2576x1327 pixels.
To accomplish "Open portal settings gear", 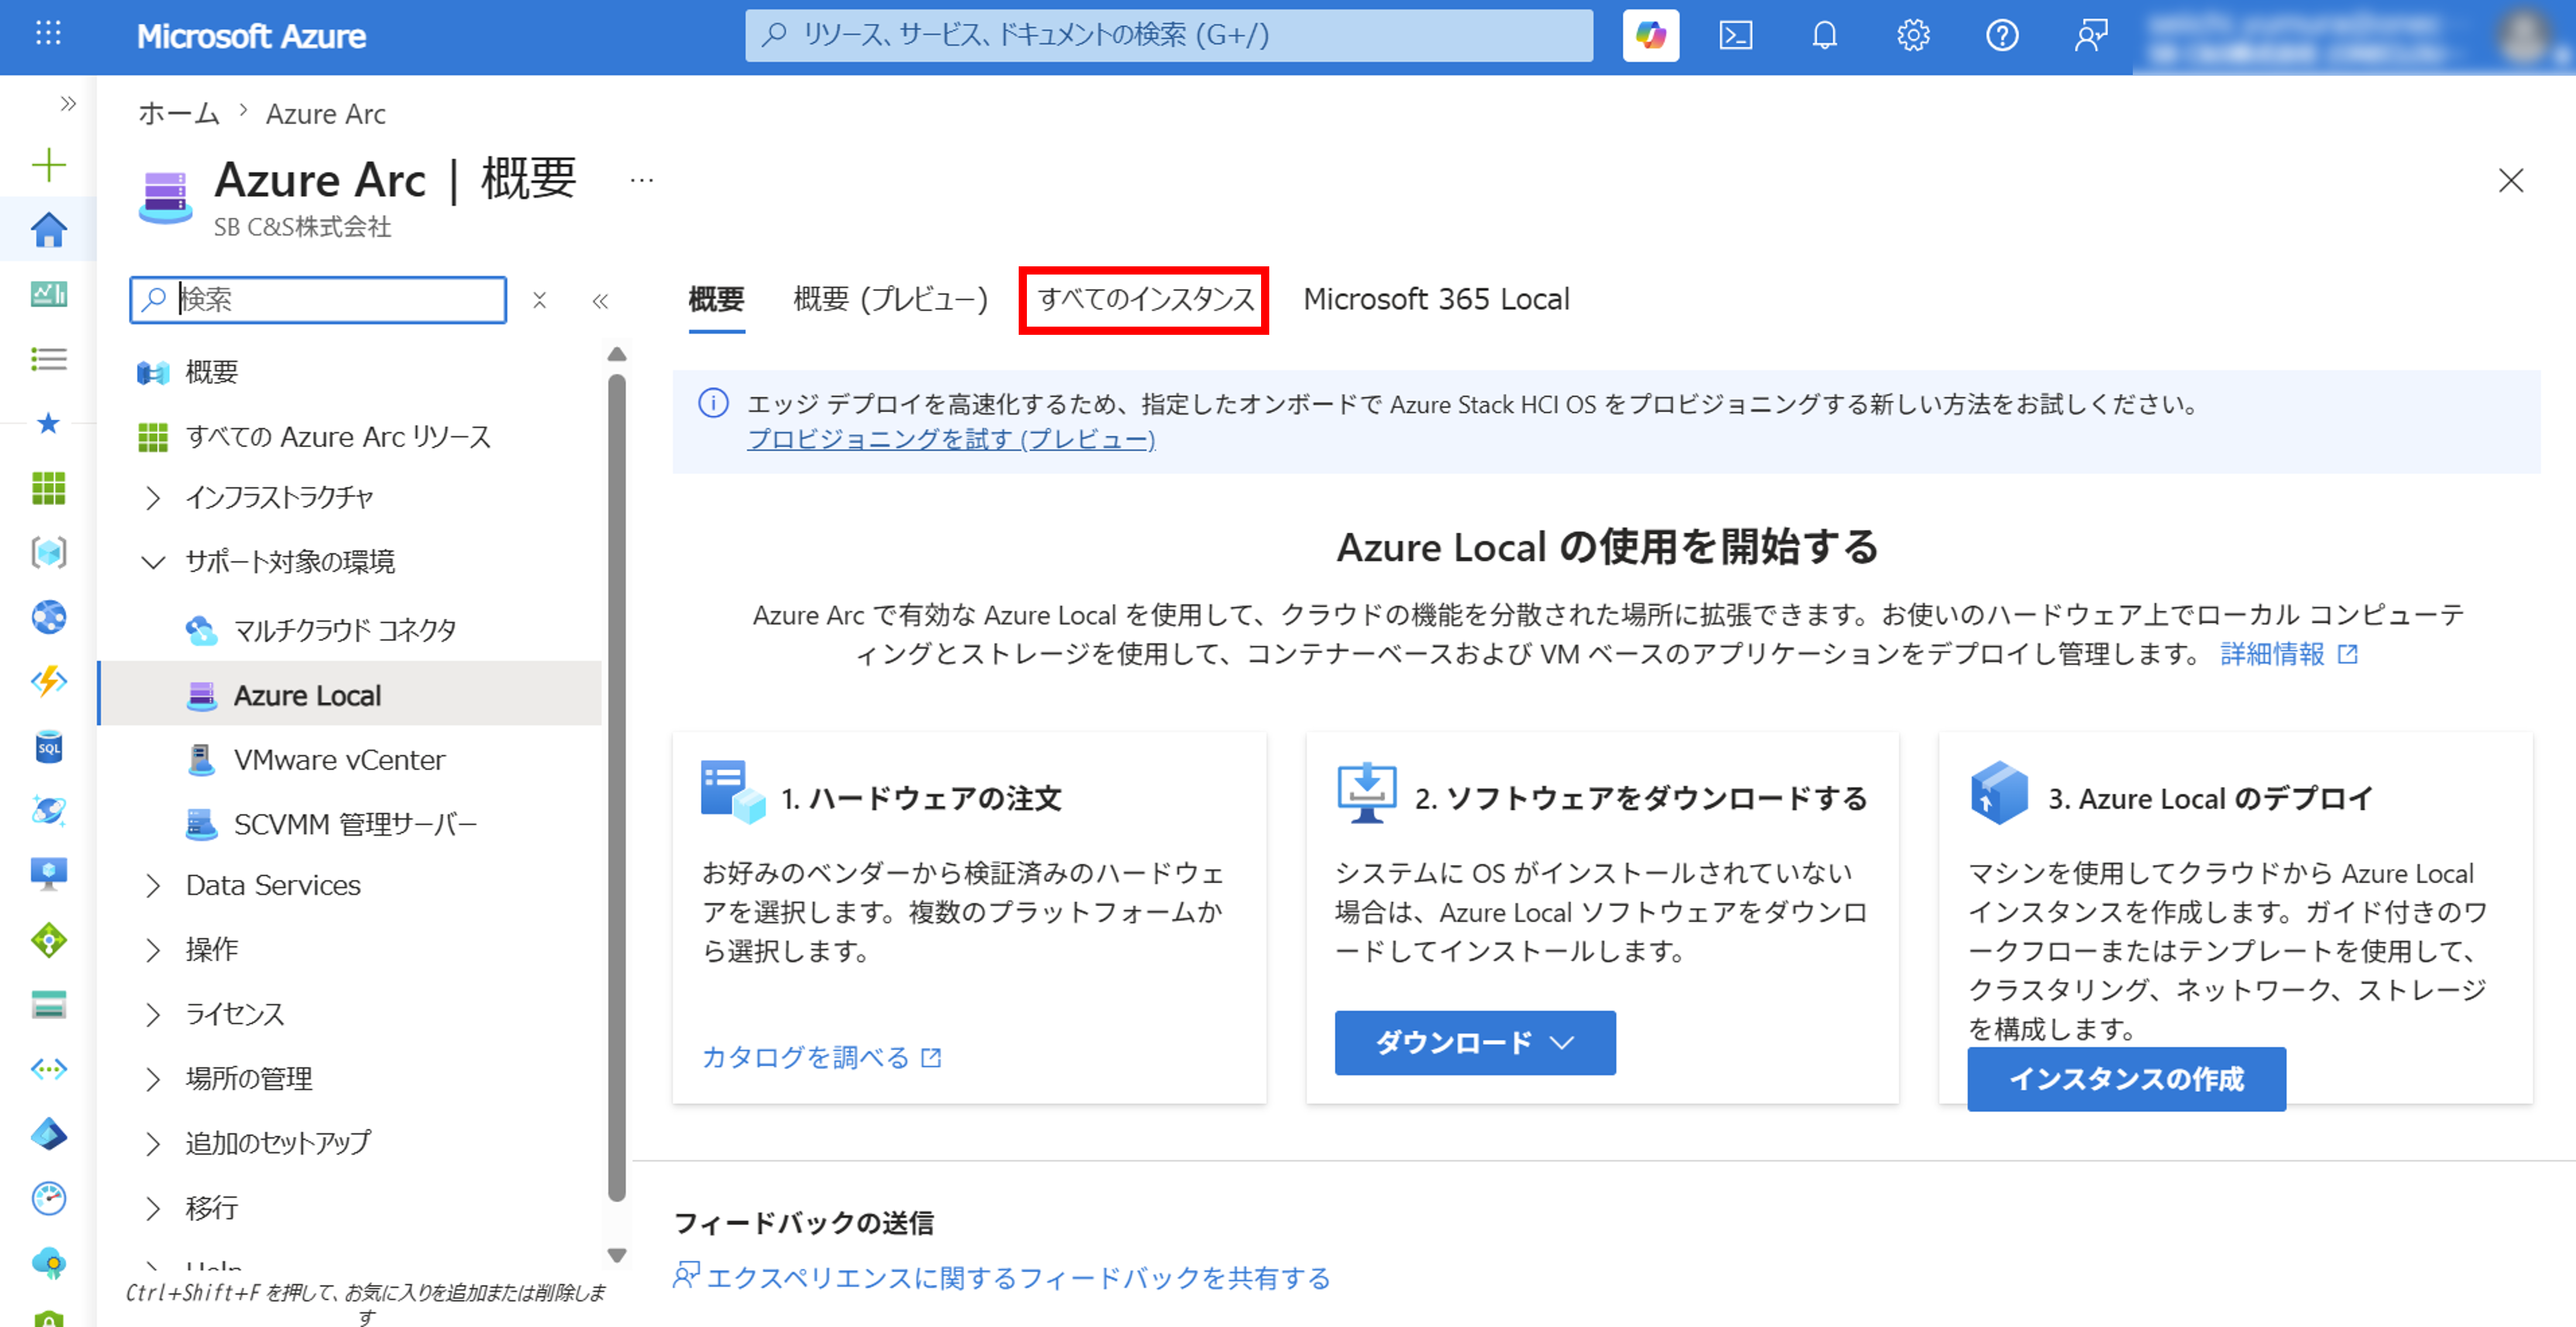I will (x=1913, y=36).
